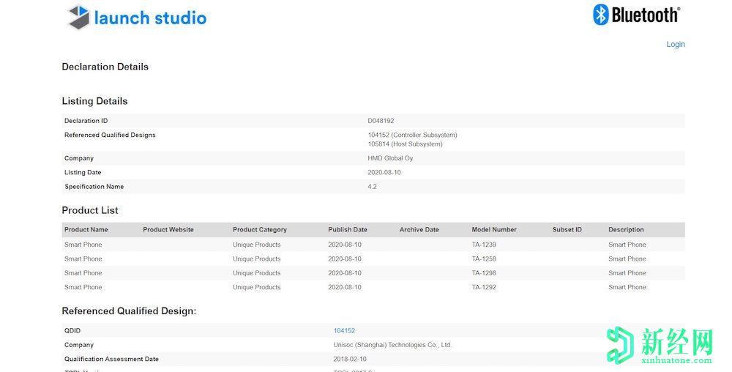Select model number TA-1292 cell
The height and width of the screenshot is (372, 732).
coord(484,288)
